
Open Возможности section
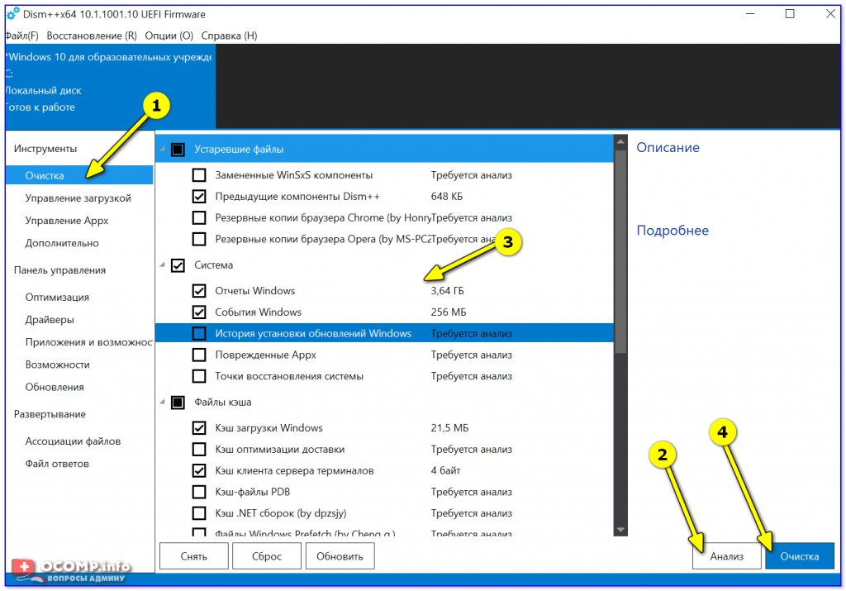click(x=58, y=365)
